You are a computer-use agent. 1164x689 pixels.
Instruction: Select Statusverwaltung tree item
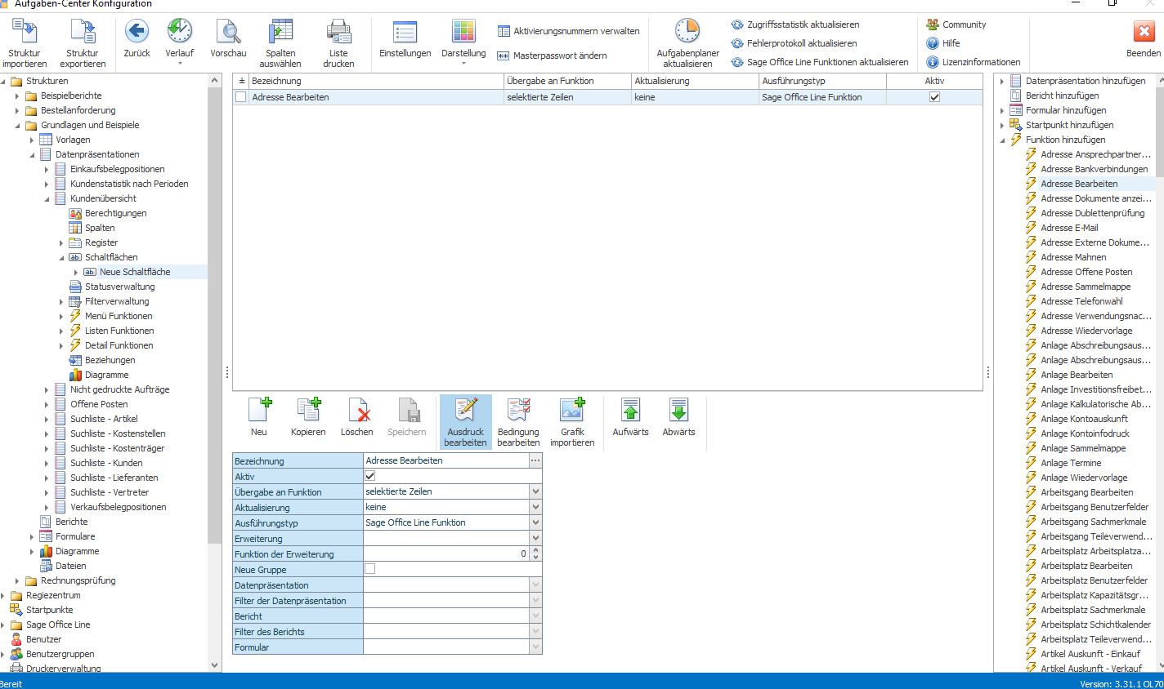[119, 287]
